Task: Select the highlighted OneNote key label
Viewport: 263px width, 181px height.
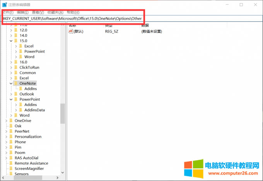Action: pos(27,83)
